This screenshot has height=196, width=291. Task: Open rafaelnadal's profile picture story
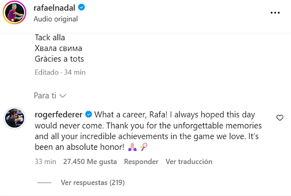coord(14,13)
